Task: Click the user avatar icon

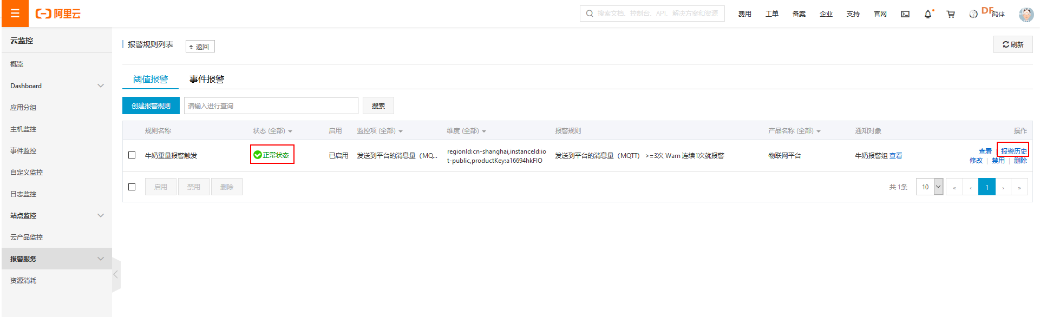Action: point(1025,15)
